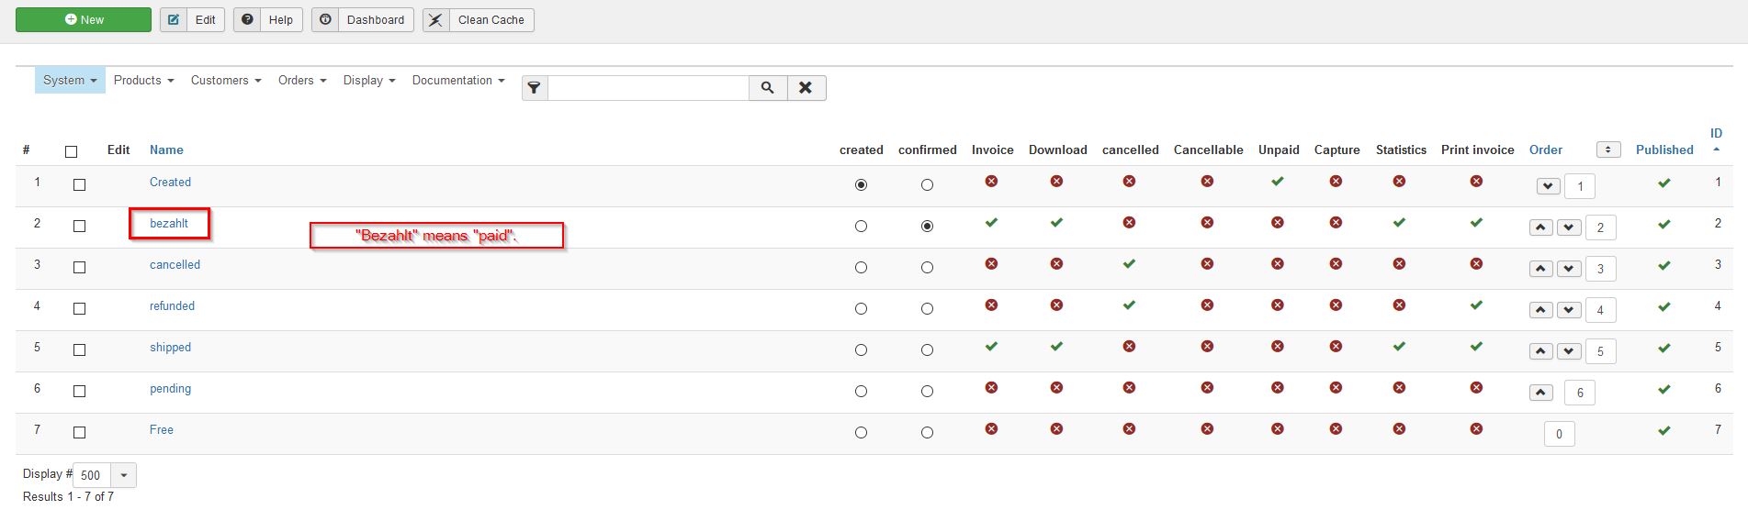Select the created radio for pending row
The image size is (1748, 510).
click(861, 392)
